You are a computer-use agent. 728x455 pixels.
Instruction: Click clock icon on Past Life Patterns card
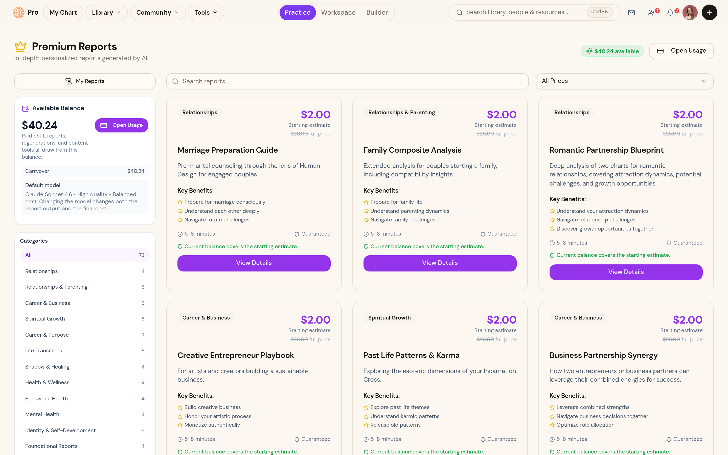coord(366,439)
